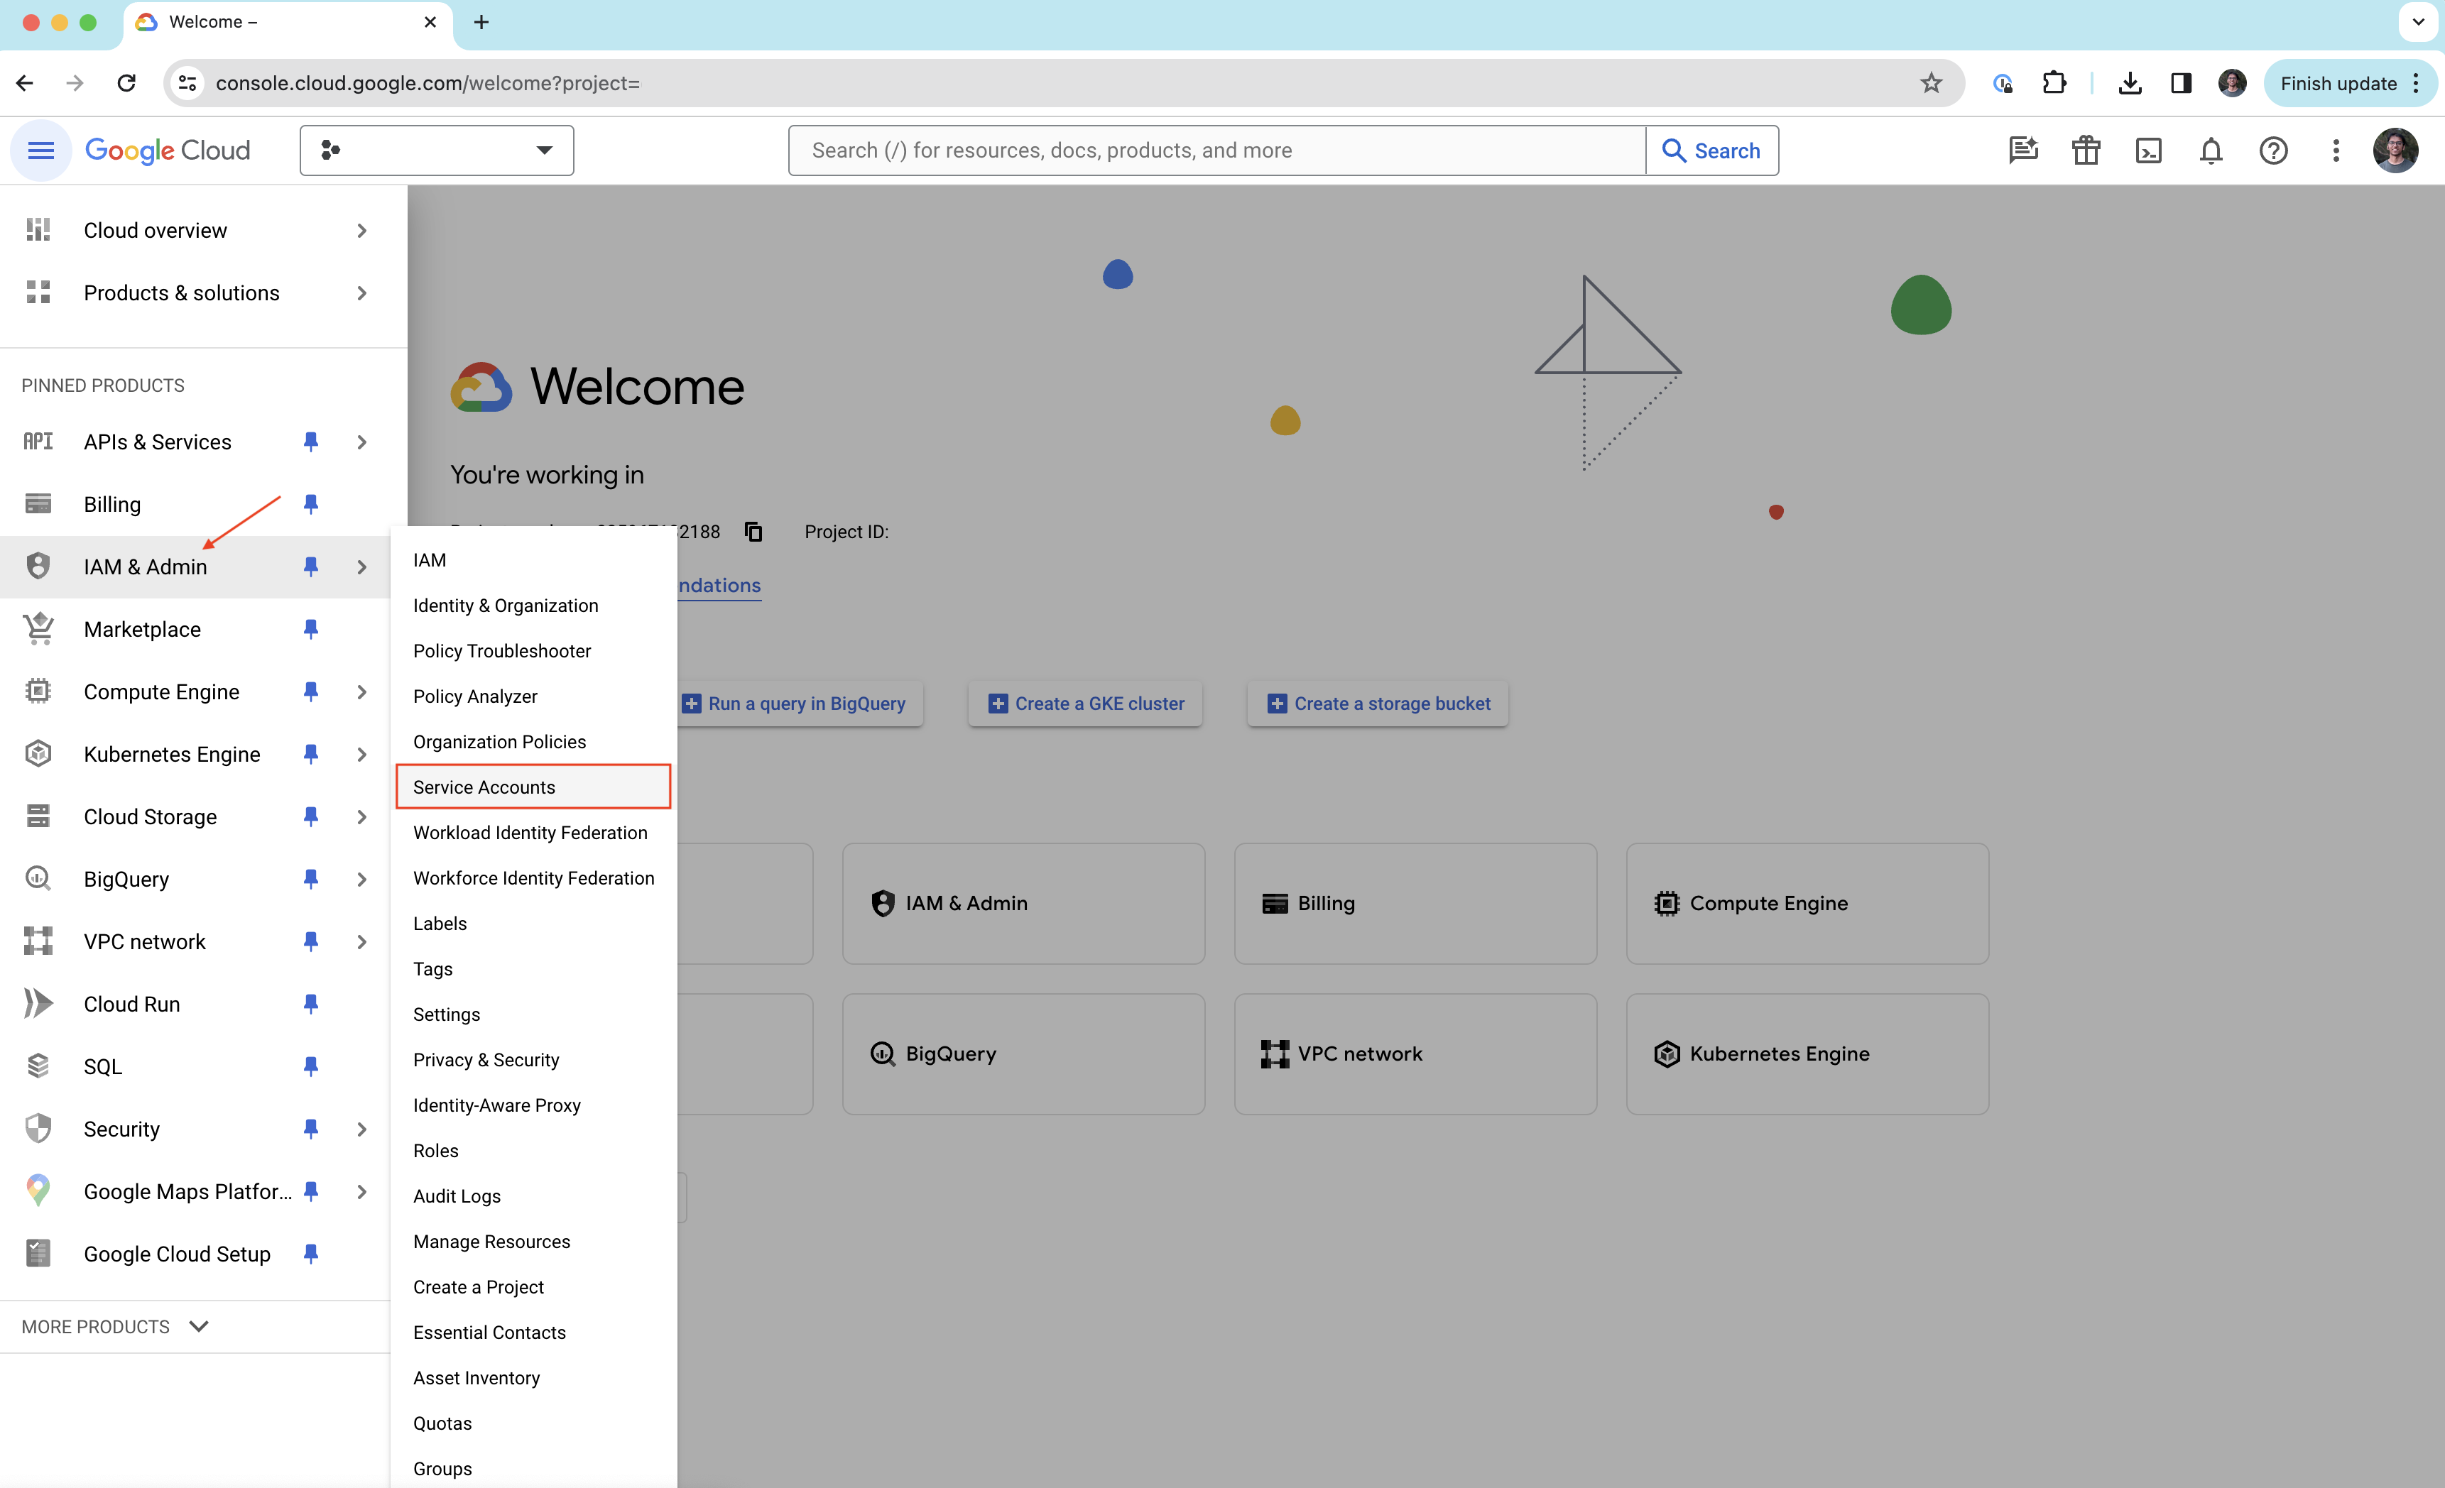Open SQL from pinned products
Image resolution: width=2445 pixels, height=1488 pixels.
[x=103, y=1066]
